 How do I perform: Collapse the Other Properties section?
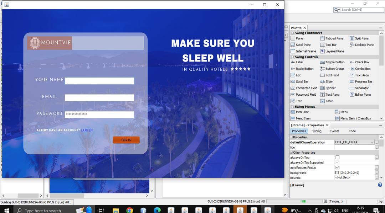pos(291,153)
